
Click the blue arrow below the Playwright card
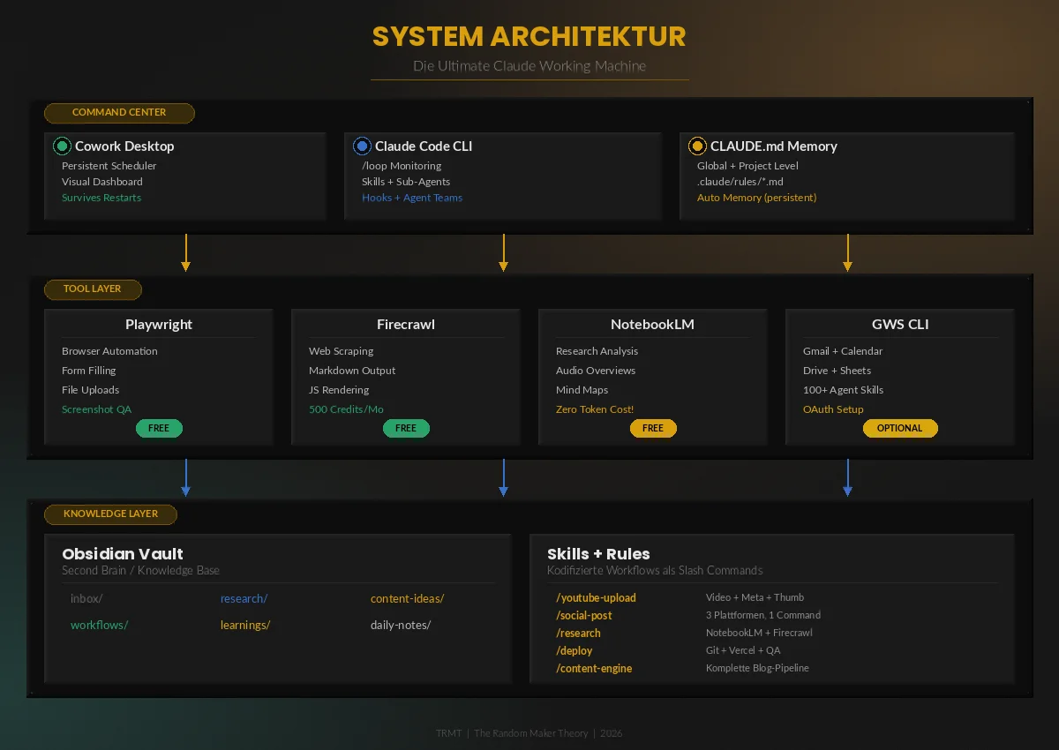185,477
